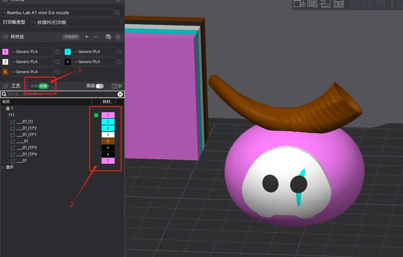Click the compare presets icon

(x=120, y=86)
